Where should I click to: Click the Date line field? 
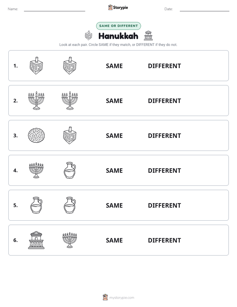[x=204, y=9]
